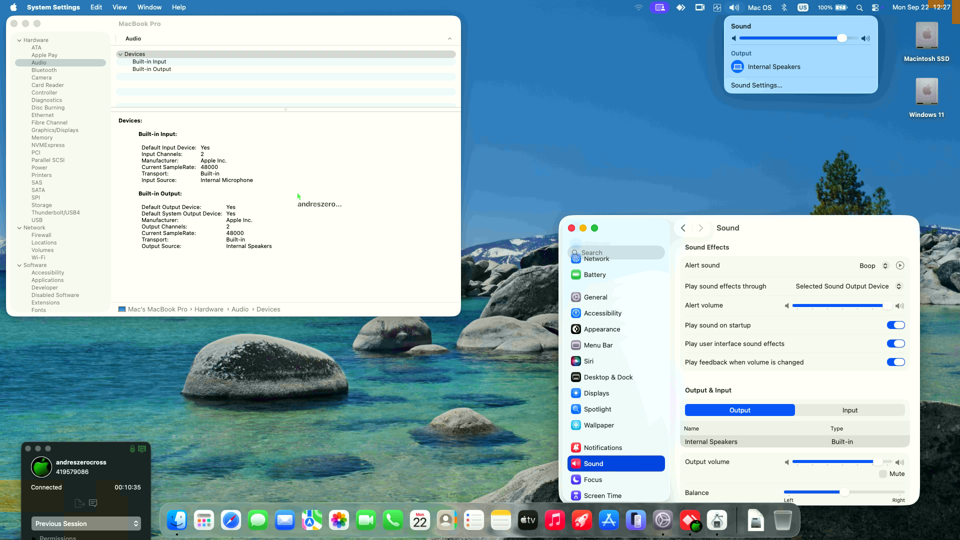Open the Window menu
The image size is (960, 540).
click(149, 7)
